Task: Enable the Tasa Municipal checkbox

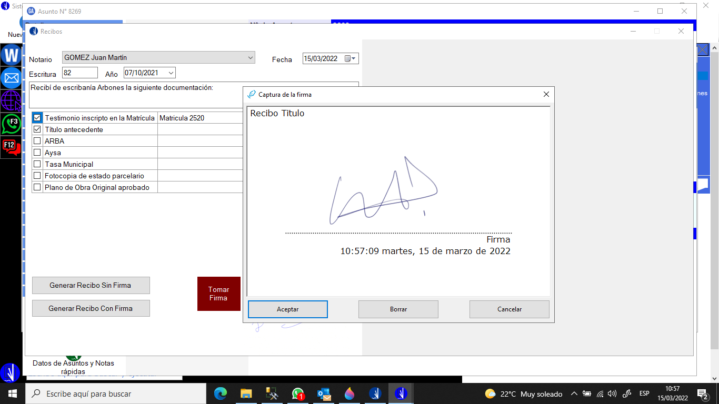Action: tap(37, 164)
